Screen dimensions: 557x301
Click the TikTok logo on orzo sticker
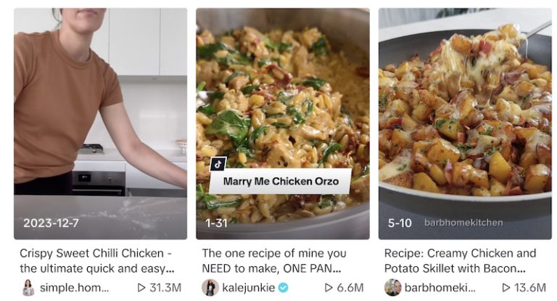218,164
